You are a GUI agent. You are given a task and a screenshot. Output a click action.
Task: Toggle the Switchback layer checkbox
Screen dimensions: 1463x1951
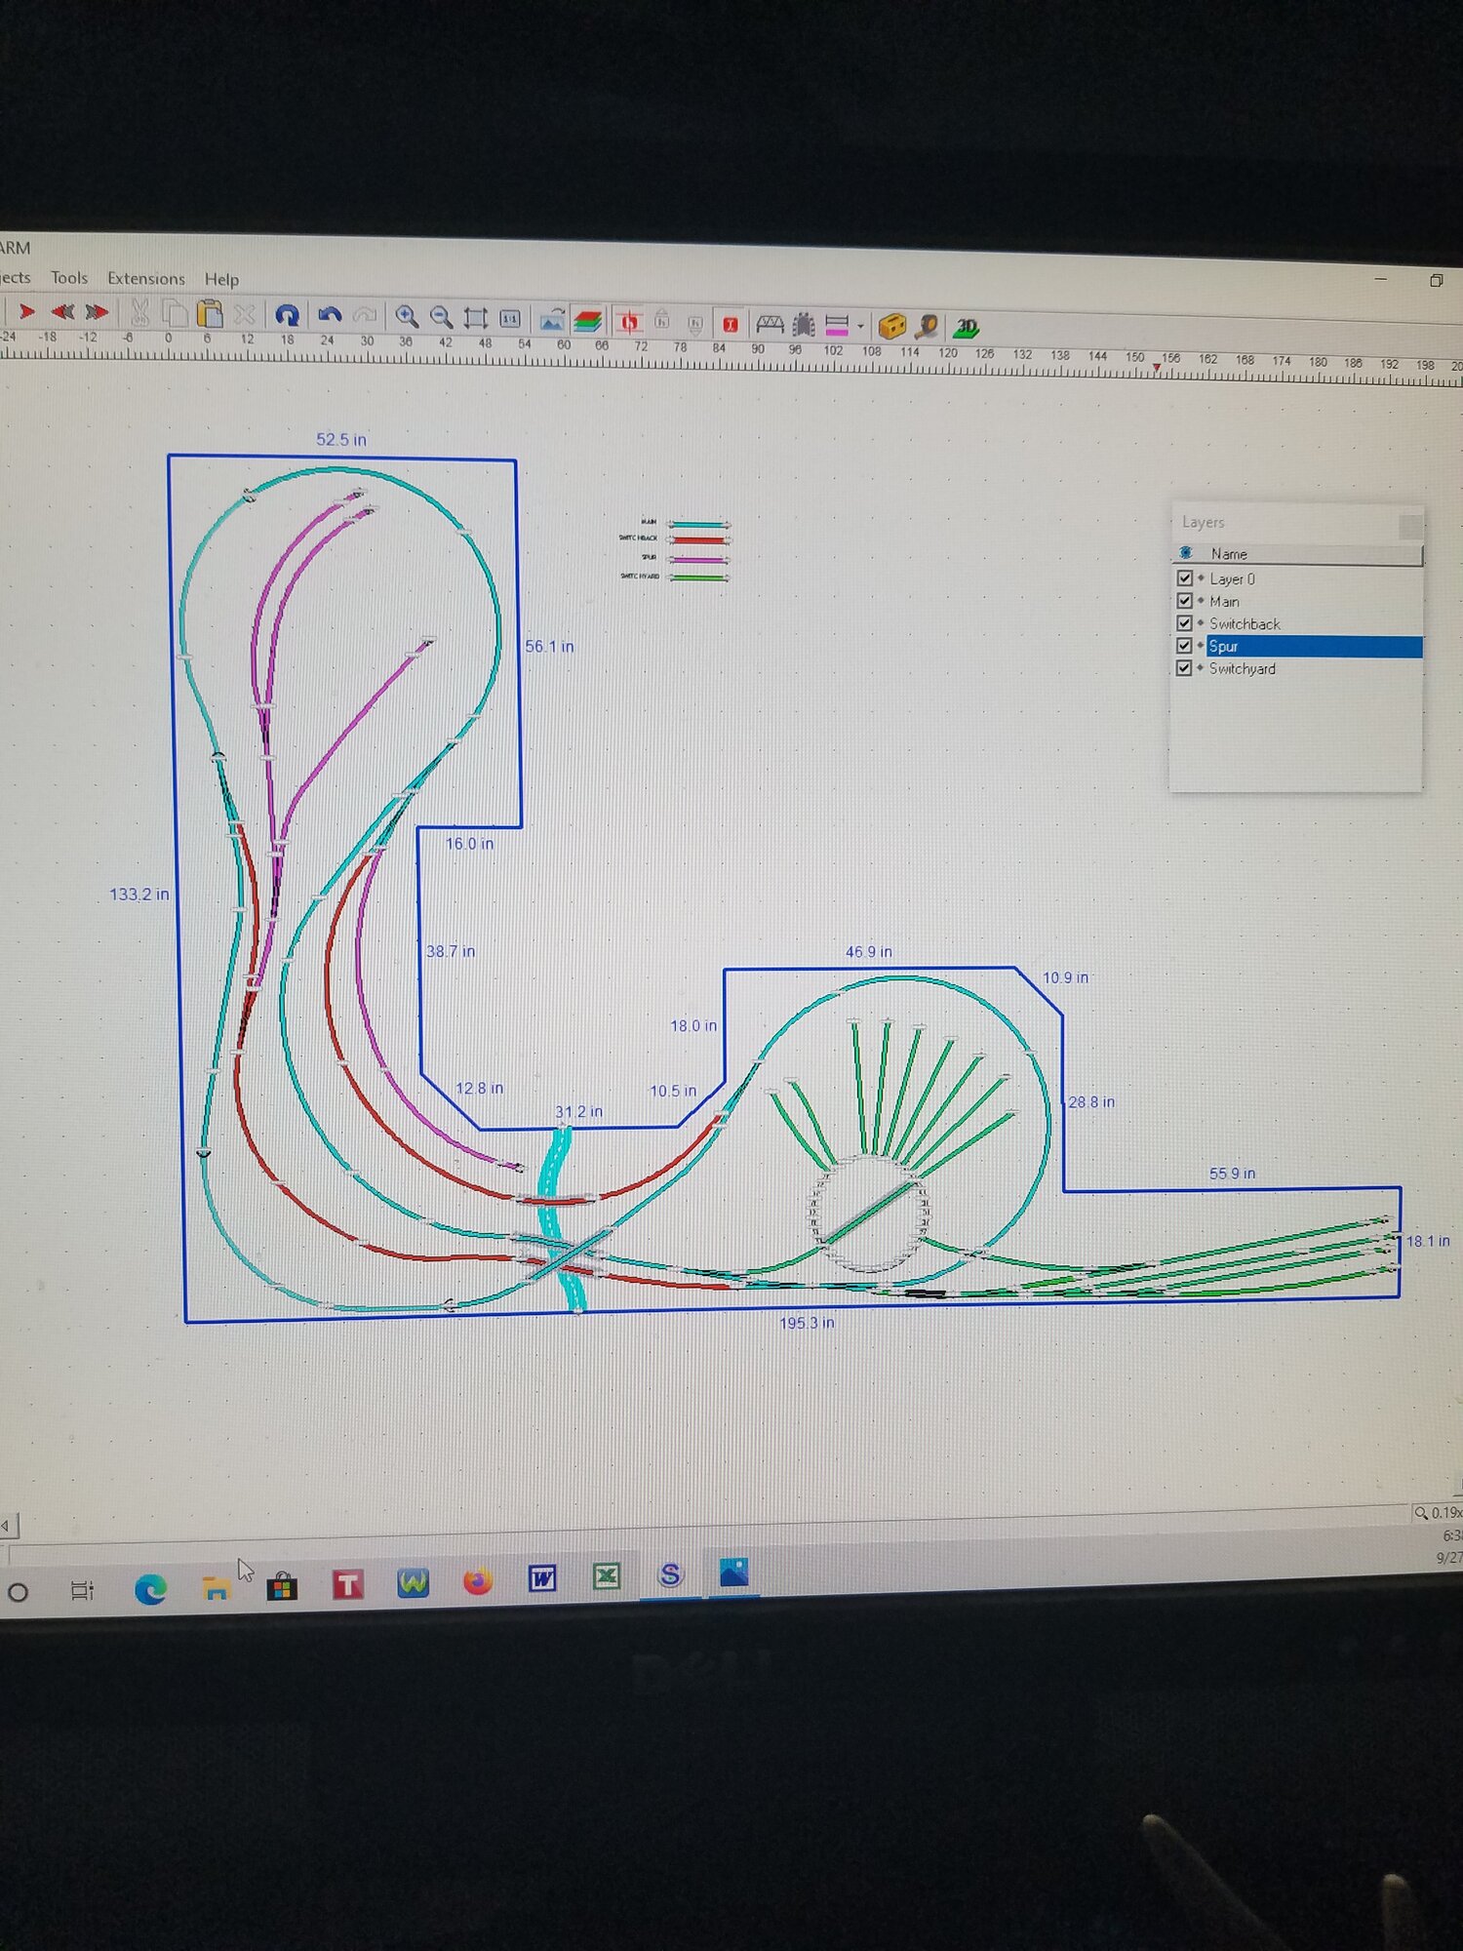pyautogui.click(x=1185, y=622)
